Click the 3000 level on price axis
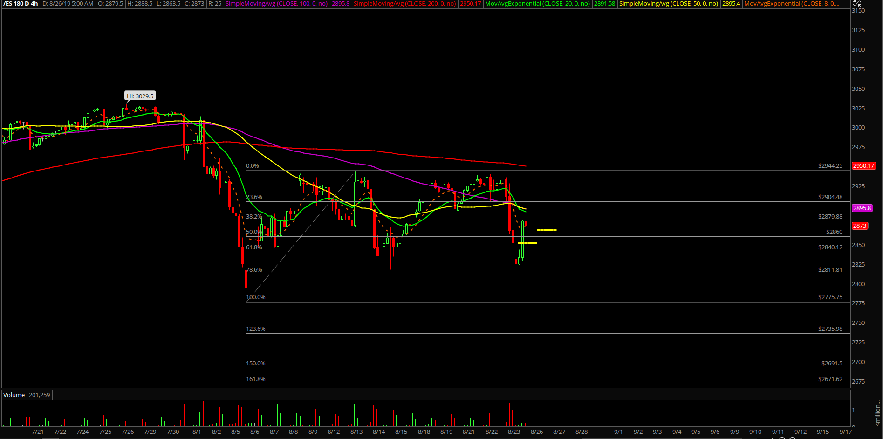This screenshot has height=439, width=883. click(858, 128)
